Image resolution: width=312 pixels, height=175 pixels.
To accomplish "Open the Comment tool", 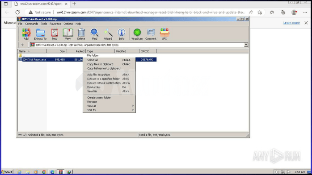I will point(151,34).
